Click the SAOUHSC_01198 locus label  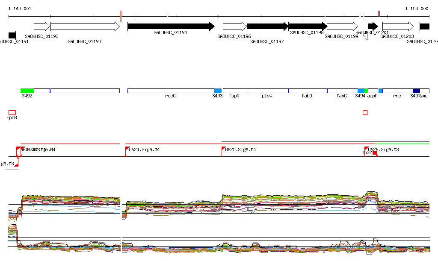click(307, 32)
